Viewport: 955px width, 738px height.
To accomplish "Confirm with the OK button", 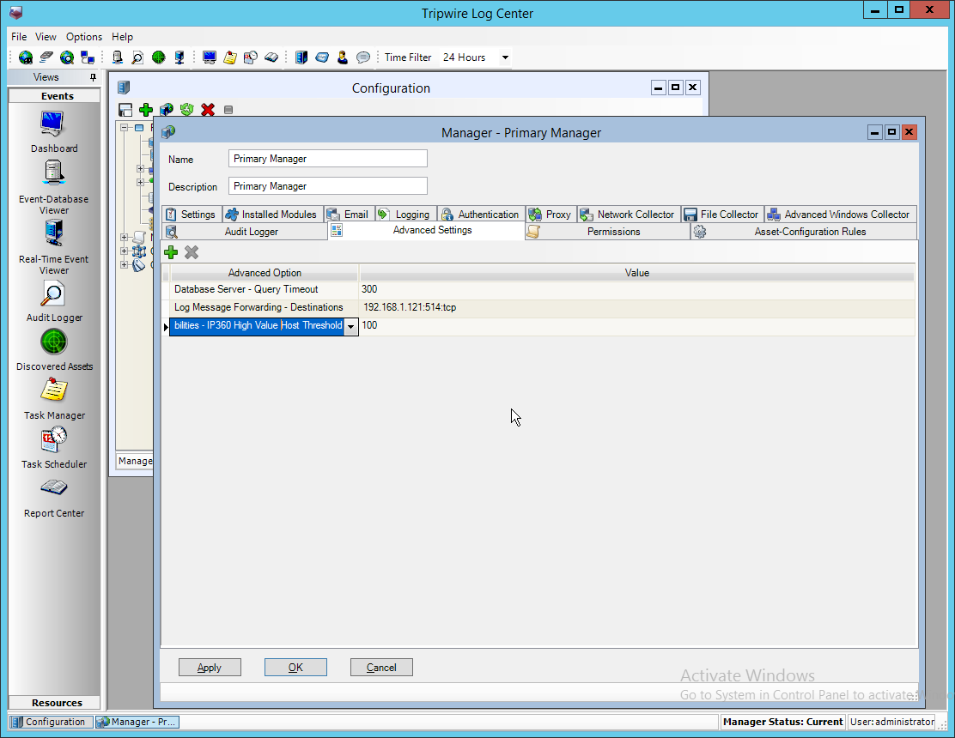I will [295, 668].
